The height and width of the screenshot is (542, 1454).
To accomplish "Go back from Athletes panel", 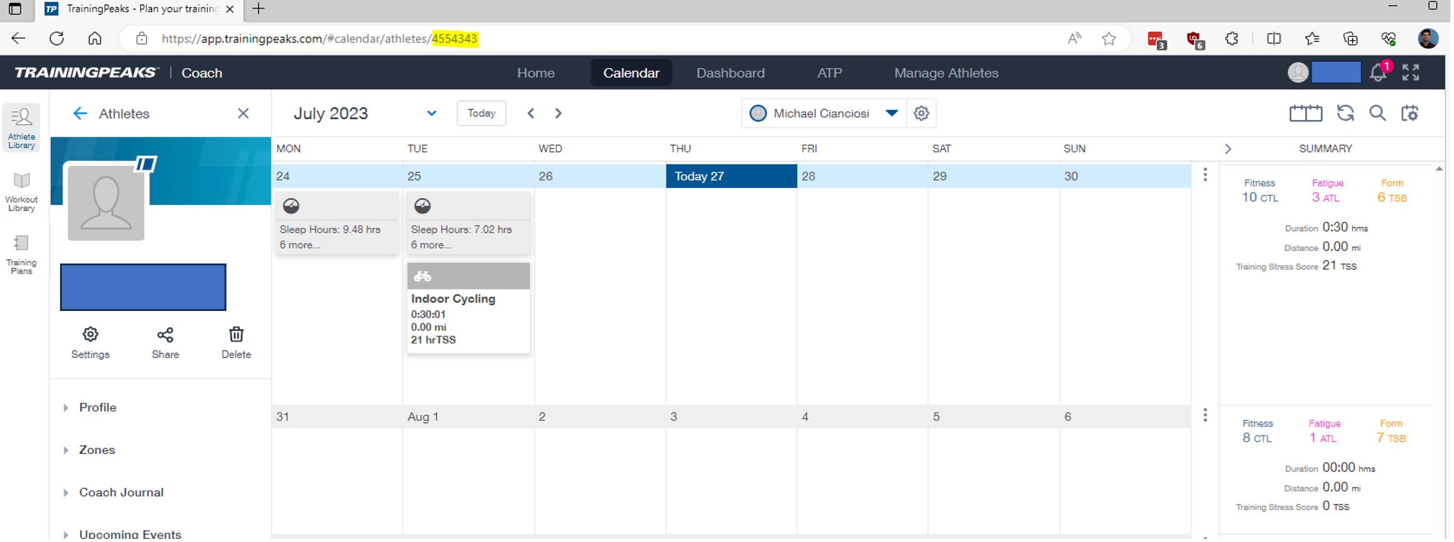I will (x=79, y=114).
